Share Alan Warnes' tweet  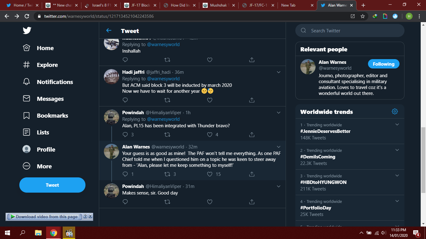point(252,174)
